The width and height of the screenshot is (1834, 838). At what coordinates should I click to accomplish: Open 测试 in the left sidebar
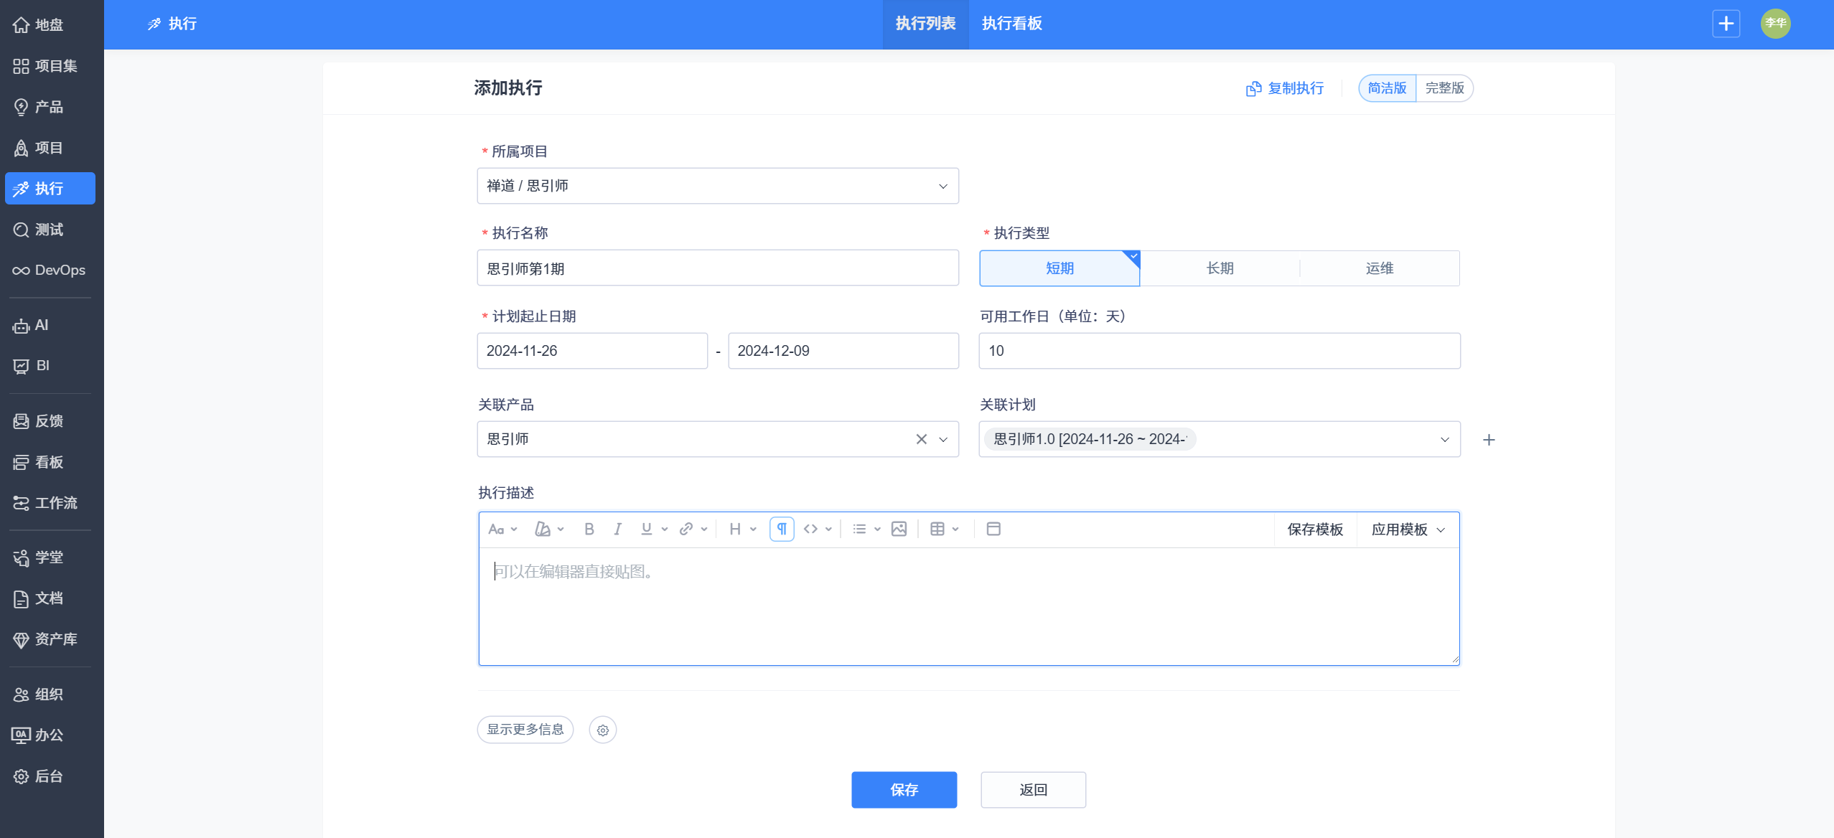pyautogui.click(x=49, y=230)
